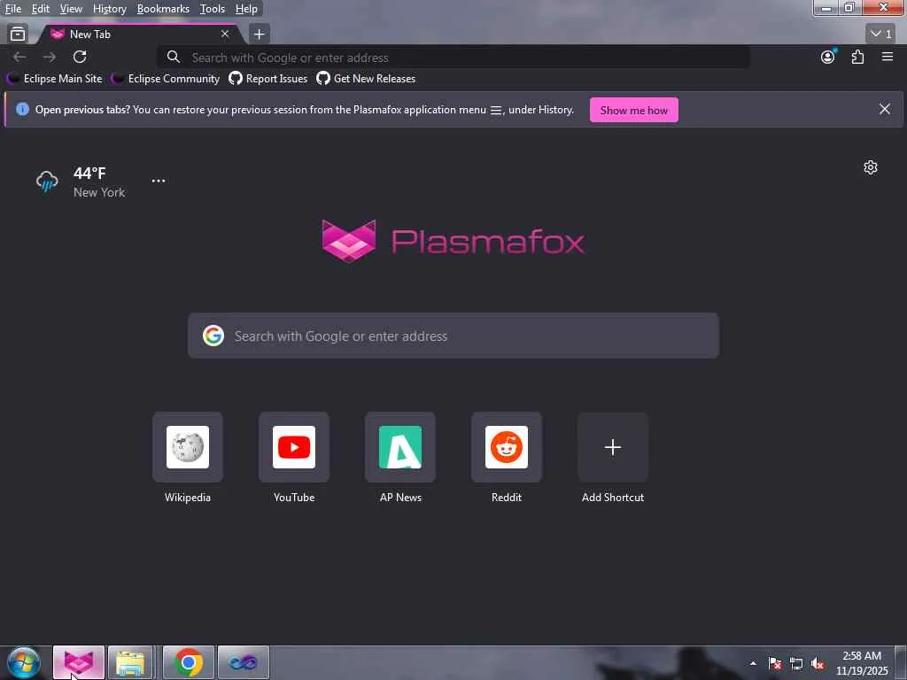The width and height of the screenshot is (907, 680).
Task: Expand the list all tabs dropdown
Action: [881, 35]
